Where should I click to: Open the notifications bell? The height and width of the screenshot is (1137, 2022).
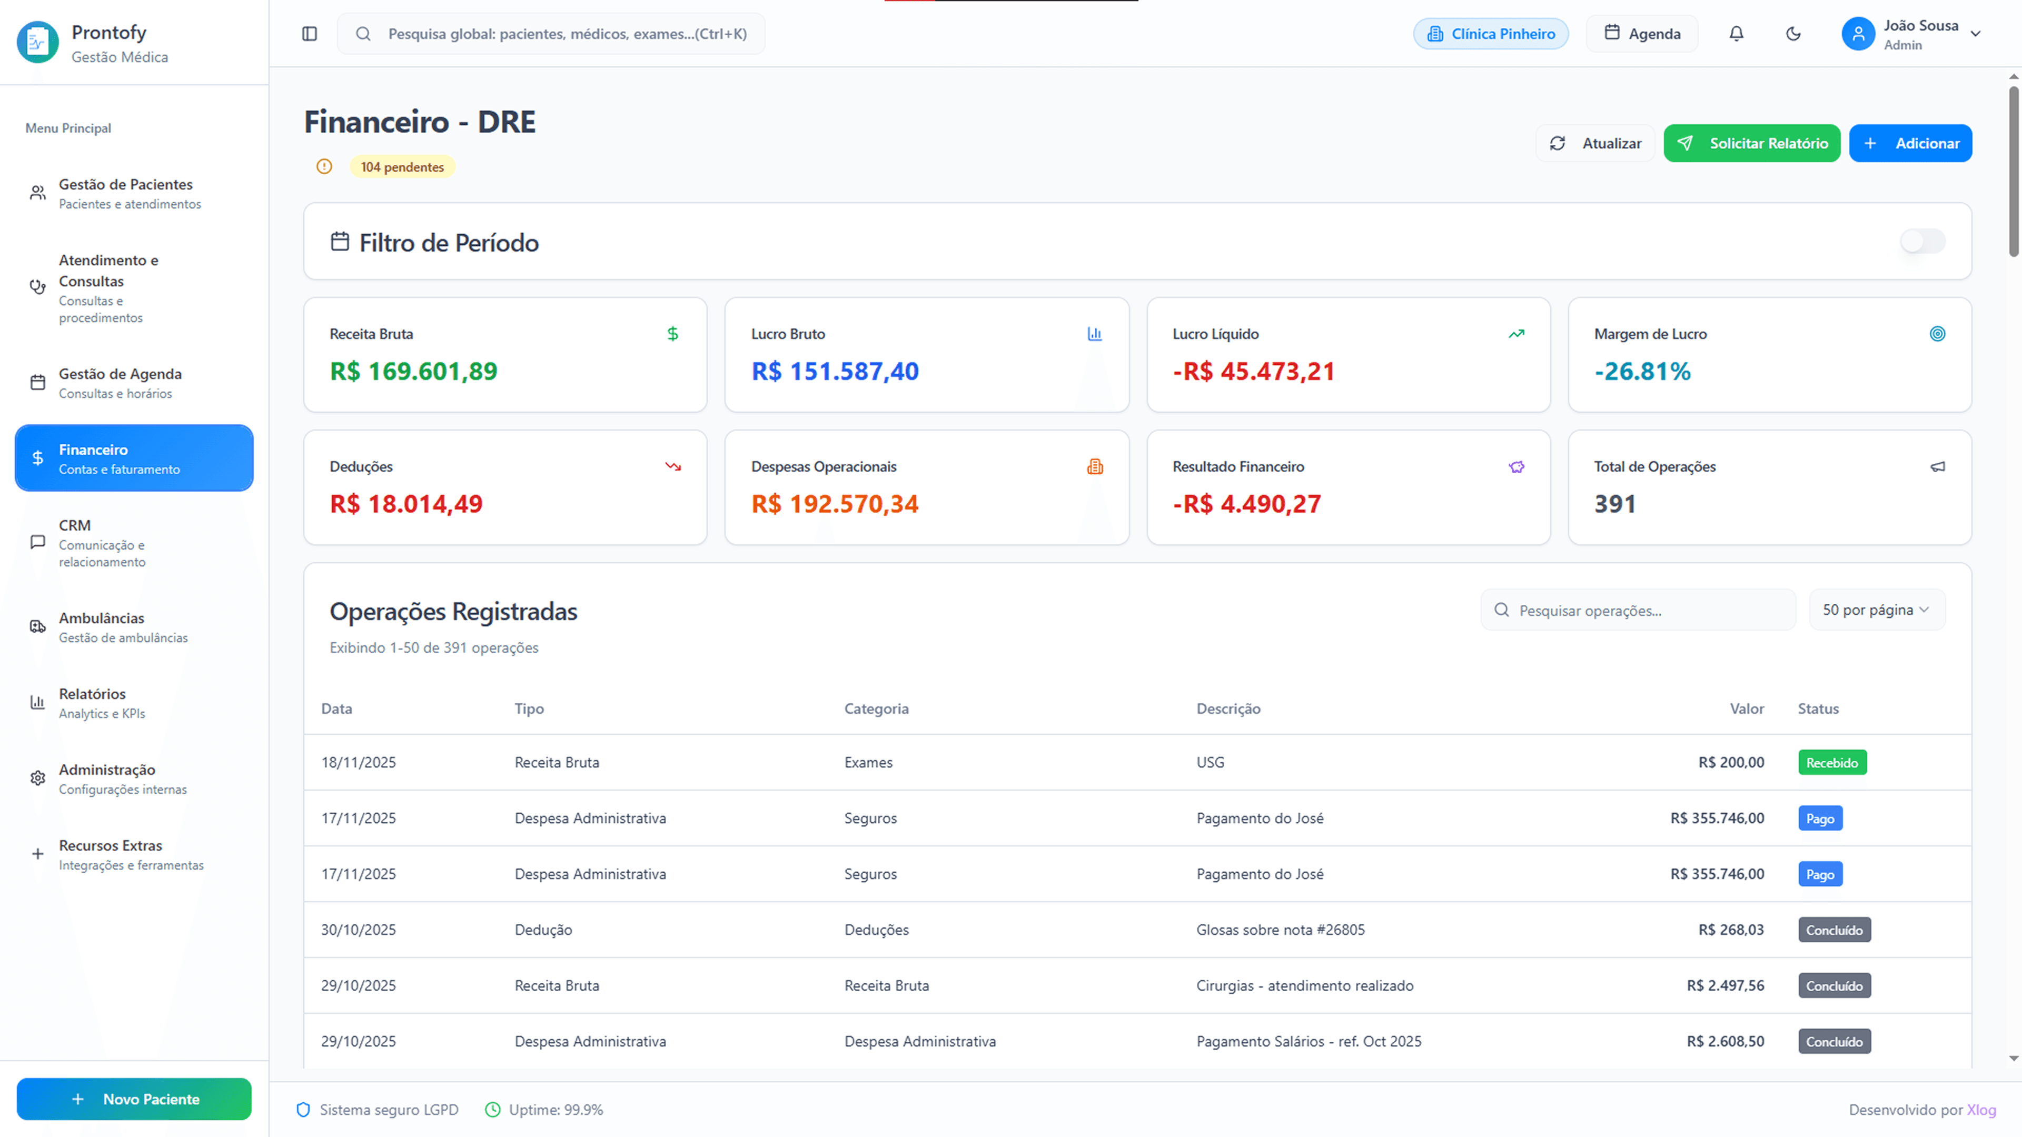1736,34
